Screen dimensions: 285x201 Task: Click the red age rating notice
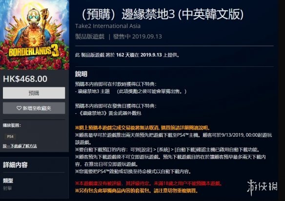pyautogui.click(x=148, y=183)
